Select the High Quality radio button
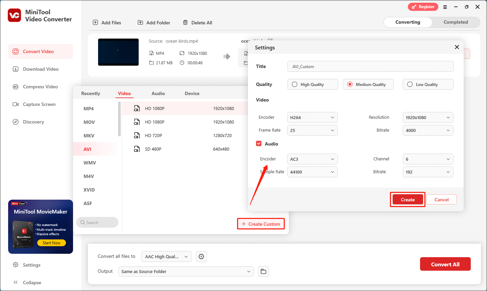Screen dimensions: 487x291 [x=295, y=84]
